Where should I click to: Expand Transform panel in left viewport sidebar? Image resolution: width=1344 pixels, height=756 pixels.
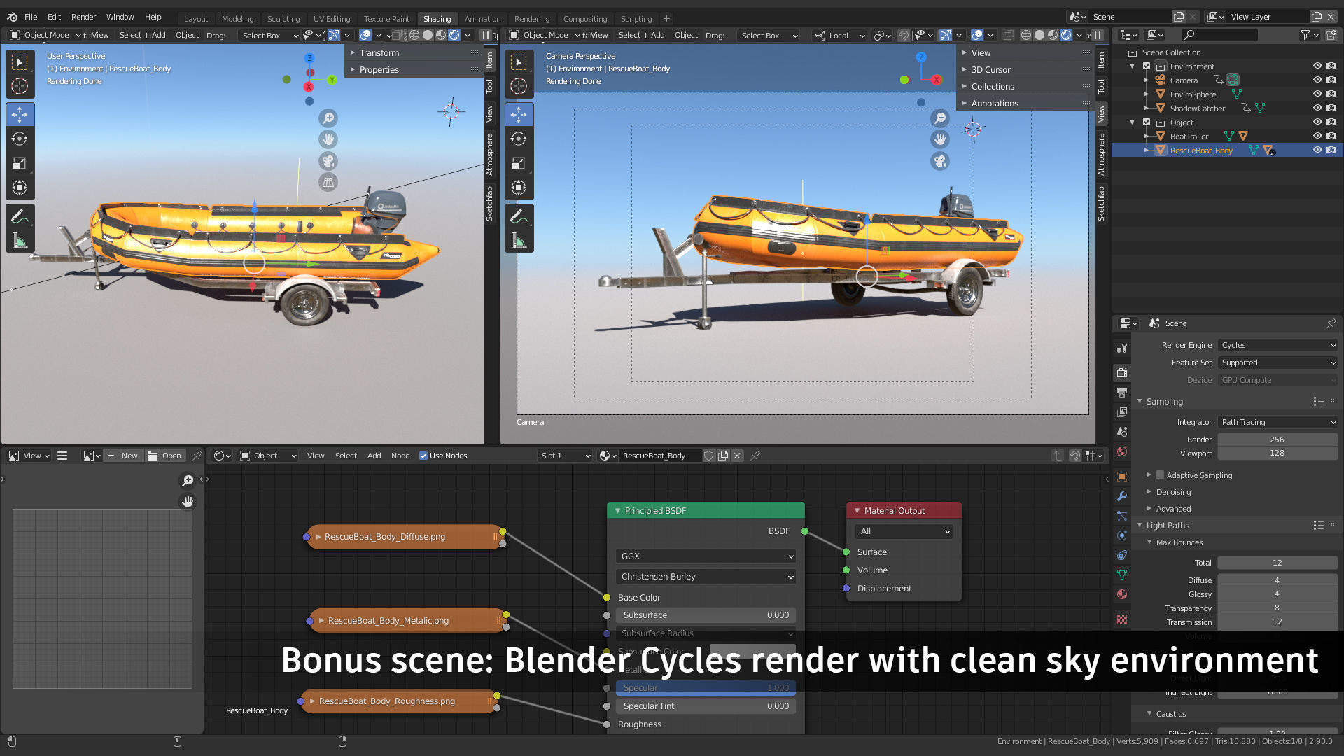click(379, 52)
